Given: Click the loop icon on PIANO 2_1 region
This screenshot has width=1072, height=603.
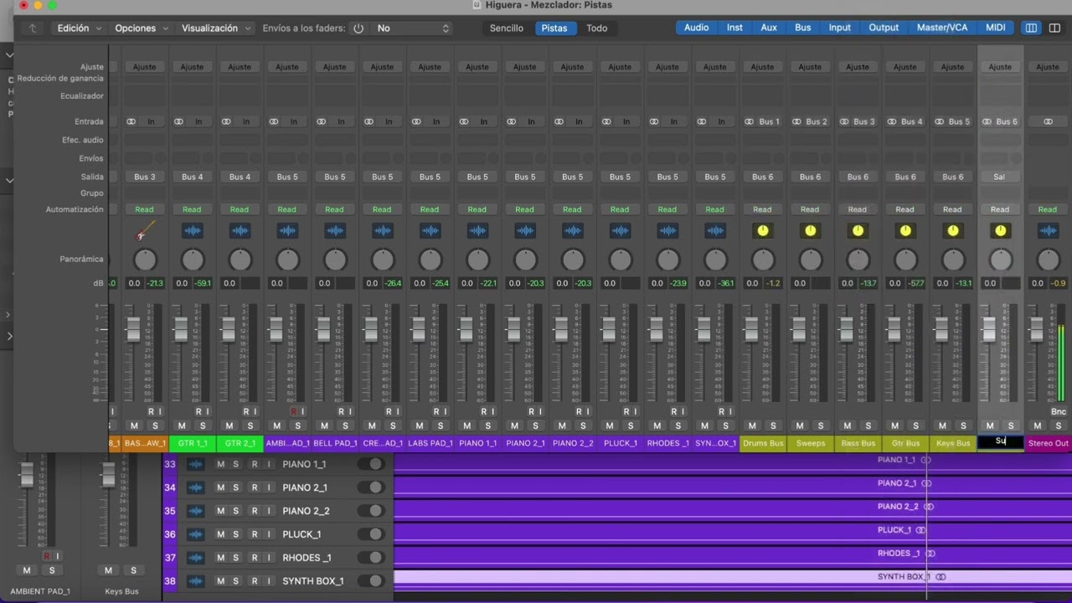Looking at the screenshot, I should tap(926, 483).
